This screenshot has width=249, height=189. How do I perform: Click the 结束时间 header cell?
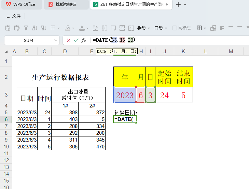[183, 77]
